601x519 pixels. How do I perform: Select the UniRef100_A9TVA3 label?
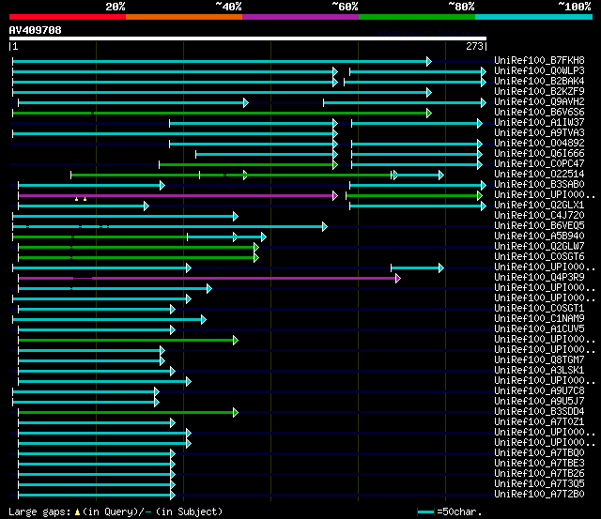click(x=539, y=133)
